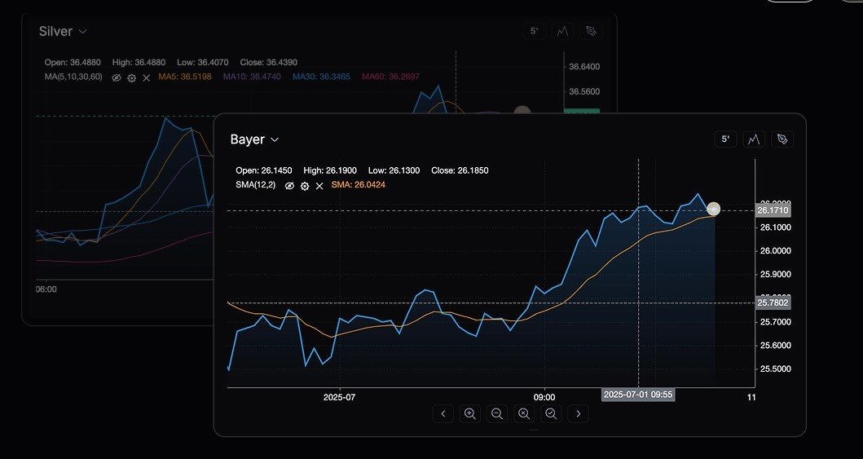
Task: Click the 09:00 time axis label
Action: tap(544, 397)
